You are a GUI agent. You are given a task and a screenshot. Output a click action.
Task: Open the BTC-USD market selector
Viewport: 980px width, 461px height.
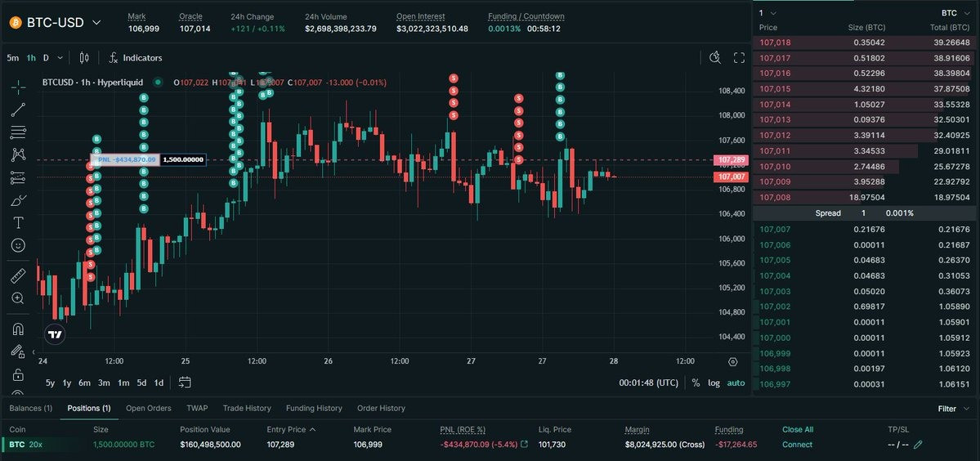point(55,23)
